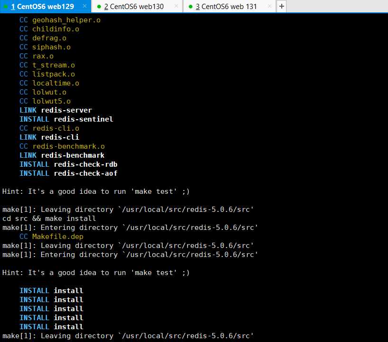Close the CentOS6 web 131 tab
Image resolution: width=388 pixels, height=342 pixels.
click(x=270, y=6)
